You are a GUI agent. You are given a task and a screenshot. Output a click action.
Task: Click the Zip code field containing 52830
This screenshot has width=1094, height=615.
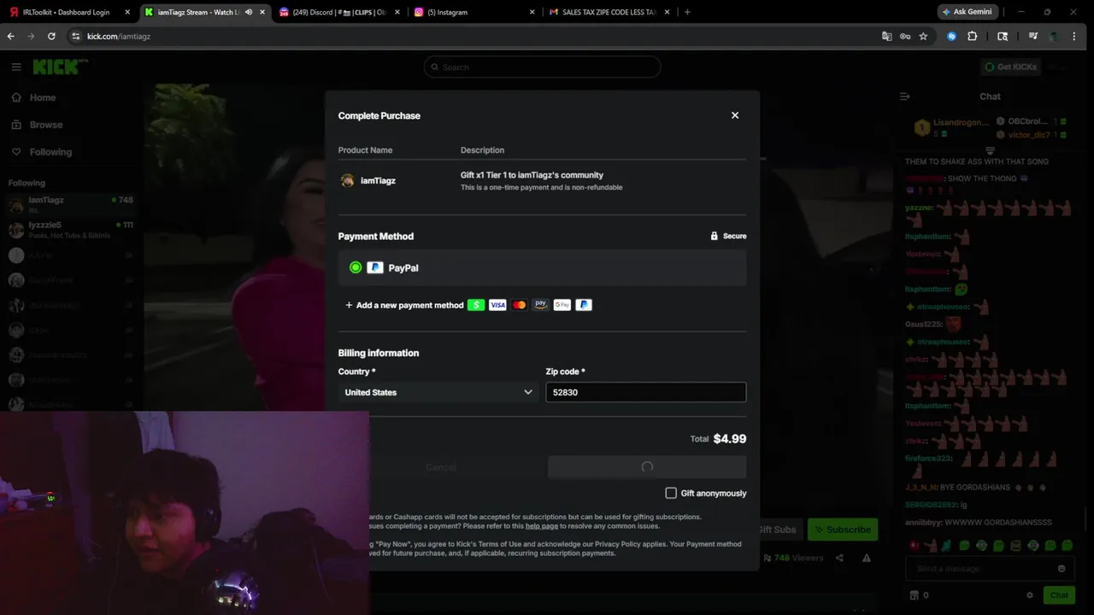(x=645, y=392)
